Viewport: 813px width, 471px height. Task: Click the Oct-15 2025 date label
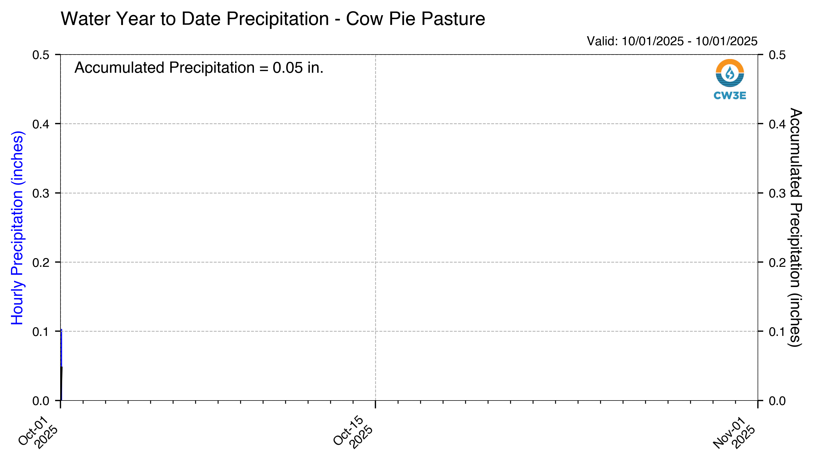(353, 432)
